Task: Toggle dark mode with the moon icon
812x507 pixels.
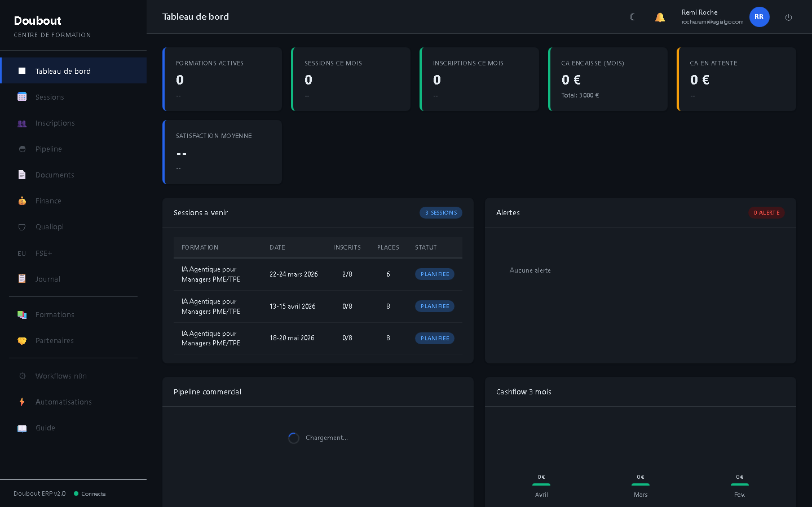Action: [632, 17]
